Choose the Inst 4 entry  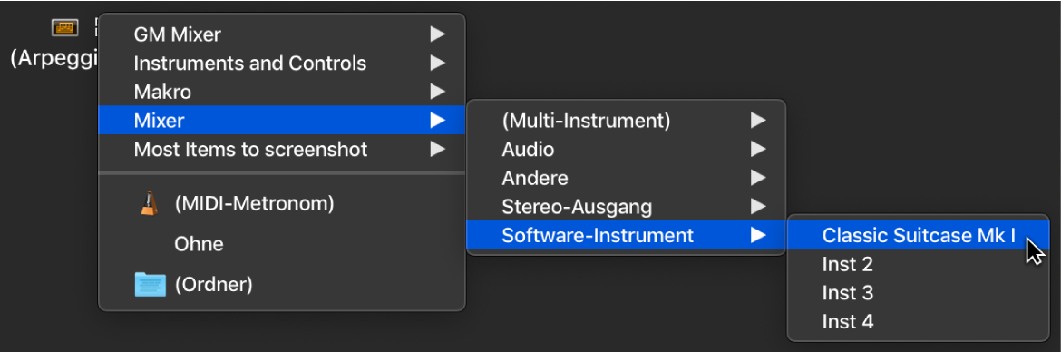919,321
